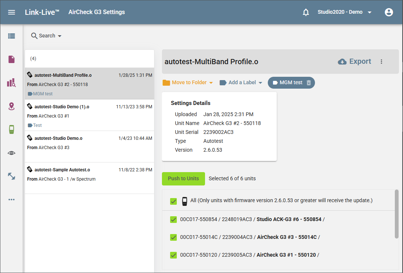The image size is (403, 273).
Task: Click the orange folder icon
Action: 166,83
